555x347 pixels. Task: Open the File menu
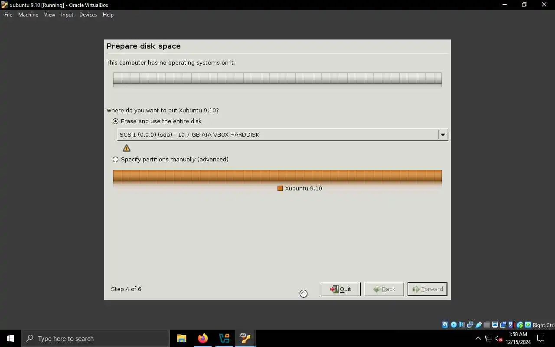[x=8, y=15]
